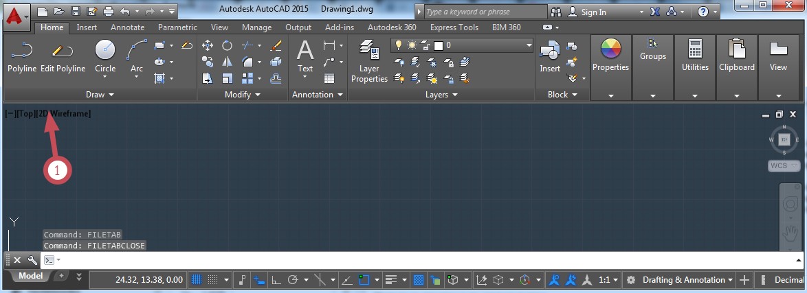Open the annotation scale 1:1 dropdown
This screenshot has width=807, height=293.
tap(609, 280)
